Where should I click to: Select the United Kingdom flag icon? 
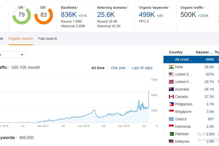click(x=171, y=82)
